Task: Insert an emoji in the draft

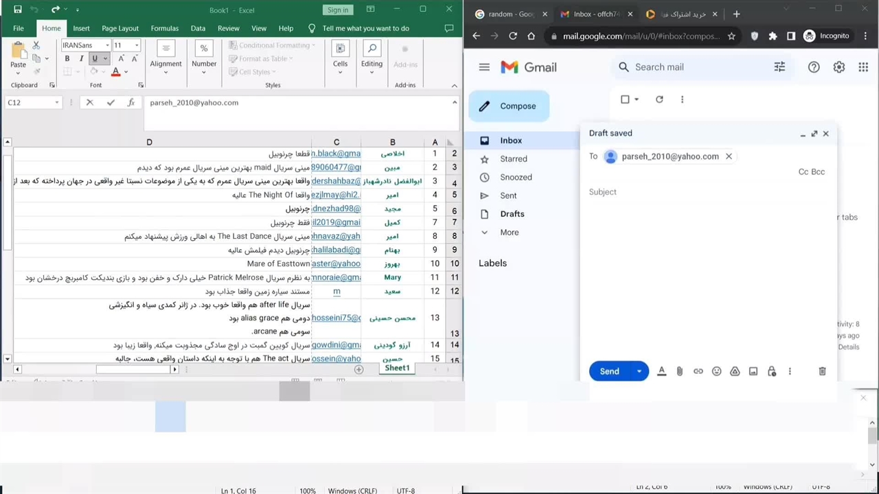Action: 716,371
